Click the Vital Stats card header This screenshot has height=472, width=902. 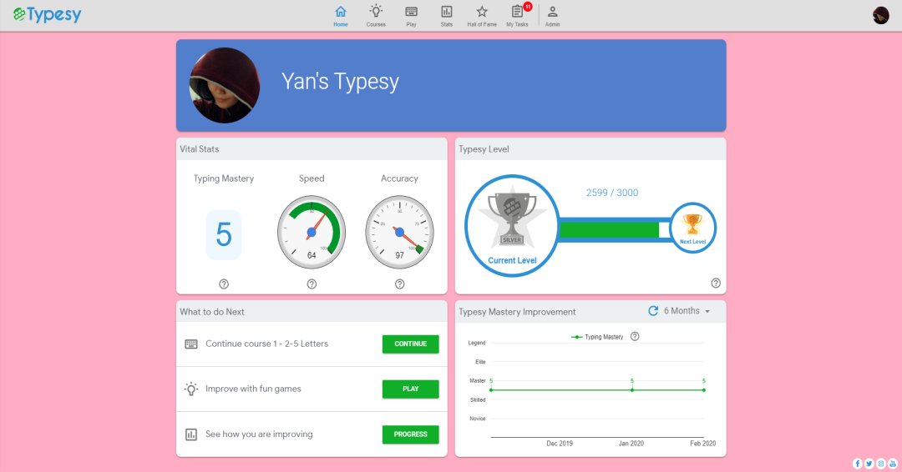(312, 148)
